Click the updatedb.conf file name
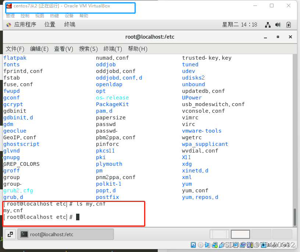 click(x=203, y=91)
